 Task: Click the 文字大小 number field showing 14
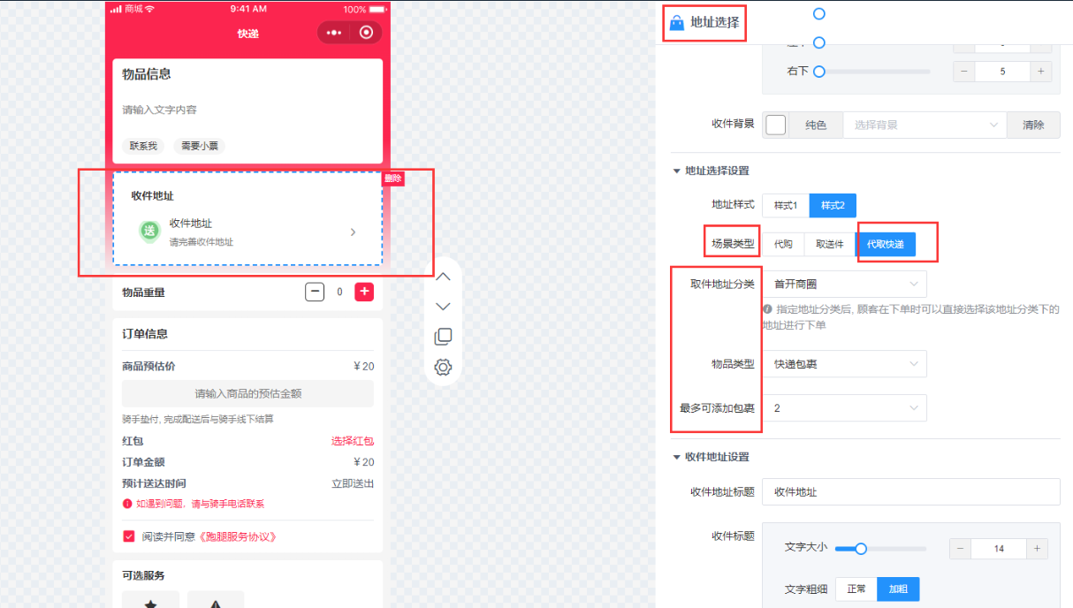999,549
